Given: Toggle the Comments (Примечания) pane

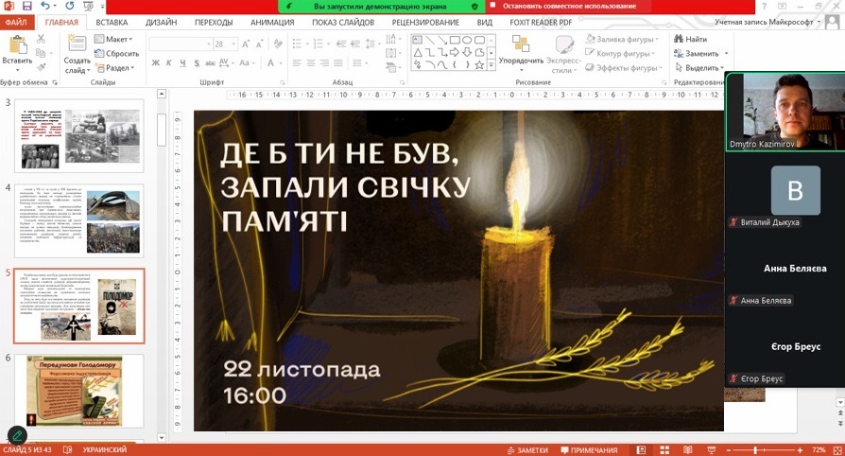Looking at the screenshot, I should [589, 450].
